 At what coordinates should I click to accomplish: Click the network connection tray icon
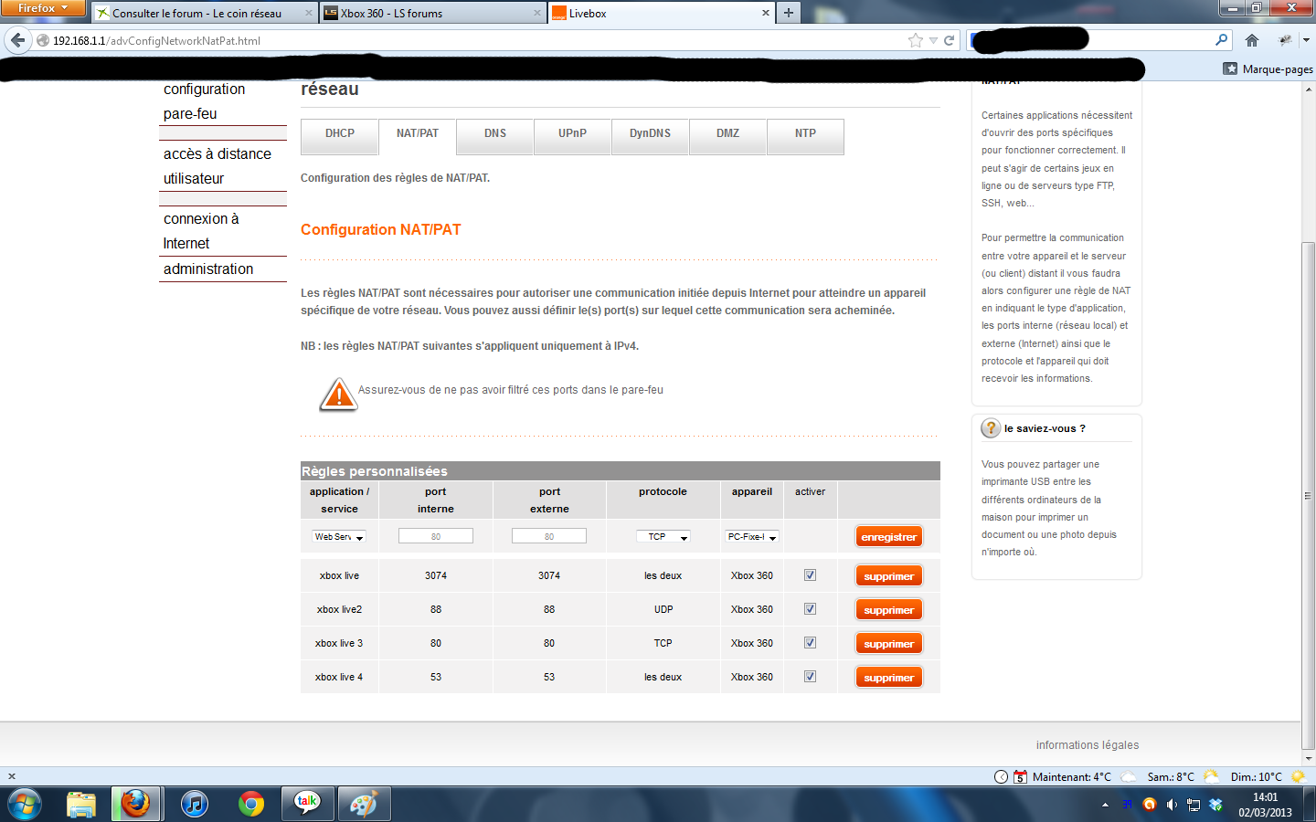tap(1194, 805)
